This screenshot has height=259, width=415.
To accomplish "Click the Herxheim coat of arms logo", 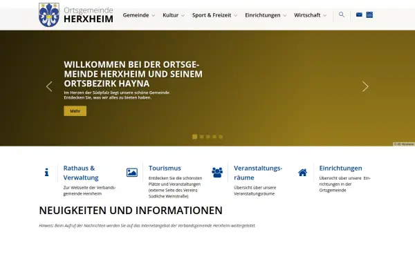I will [x=49, y=15].
